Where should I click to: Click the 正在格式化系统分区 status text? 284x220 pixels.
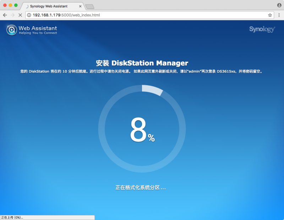[141, 188]
